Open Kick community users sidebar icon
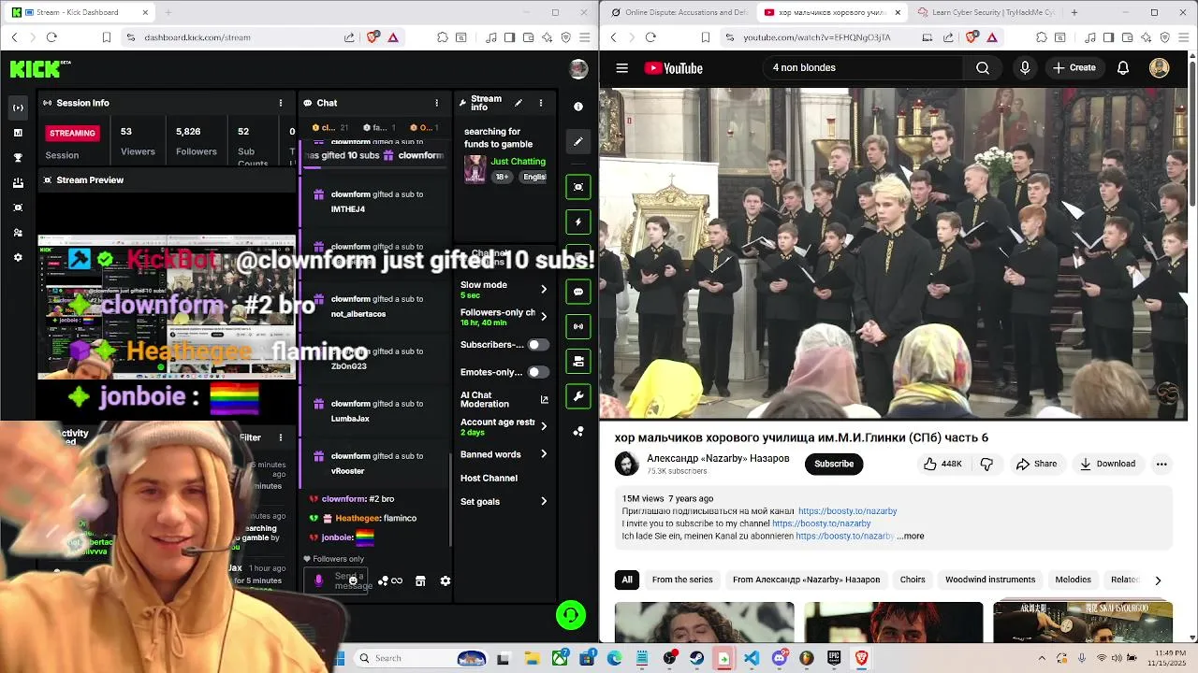Image resolution: width=1198 pixels, height=673 pixels. coord(18,233)
